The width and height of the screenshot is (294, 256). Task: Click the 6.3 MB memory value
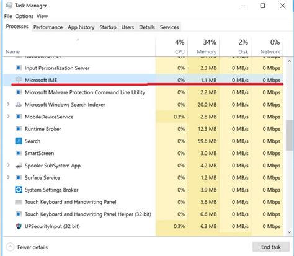pyautogui.click(x=208, y=226)
